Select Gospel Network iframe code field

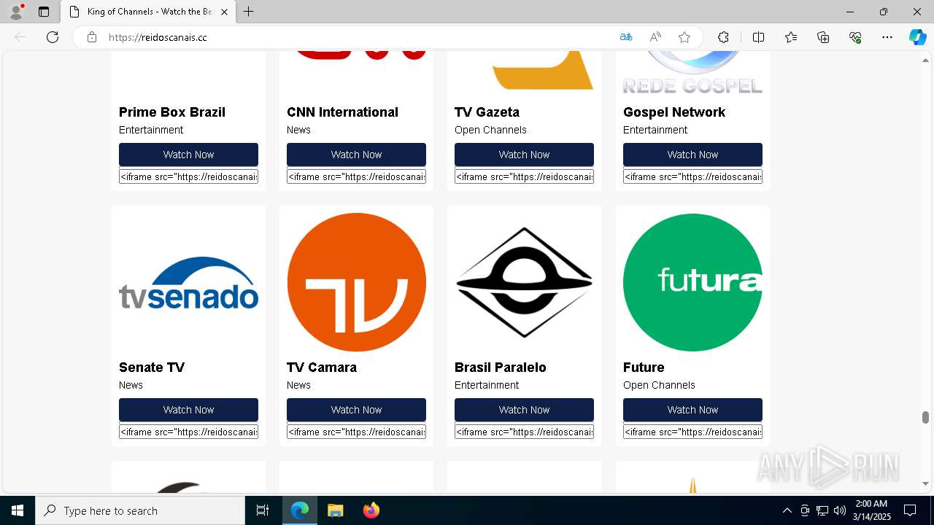(x=692, y=176)
